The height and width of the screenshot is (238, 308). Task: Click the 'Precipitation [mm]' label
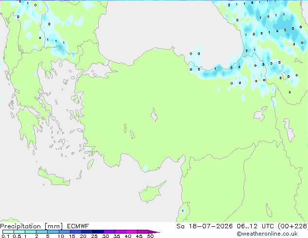pos(32,226)
